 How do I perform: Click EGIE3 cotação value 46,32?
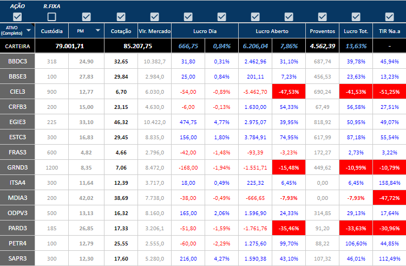click(x=121, y=122)
